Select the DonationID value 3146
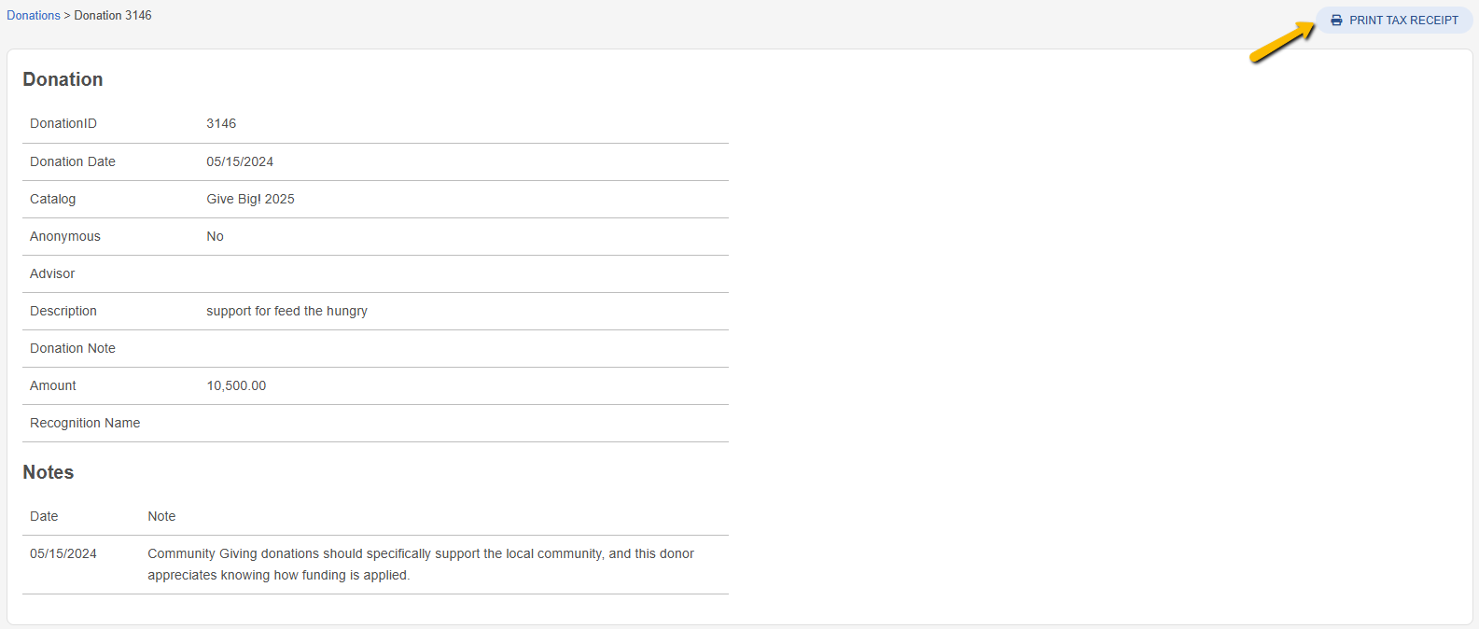The image size is (1479, 629). point(221,123)
